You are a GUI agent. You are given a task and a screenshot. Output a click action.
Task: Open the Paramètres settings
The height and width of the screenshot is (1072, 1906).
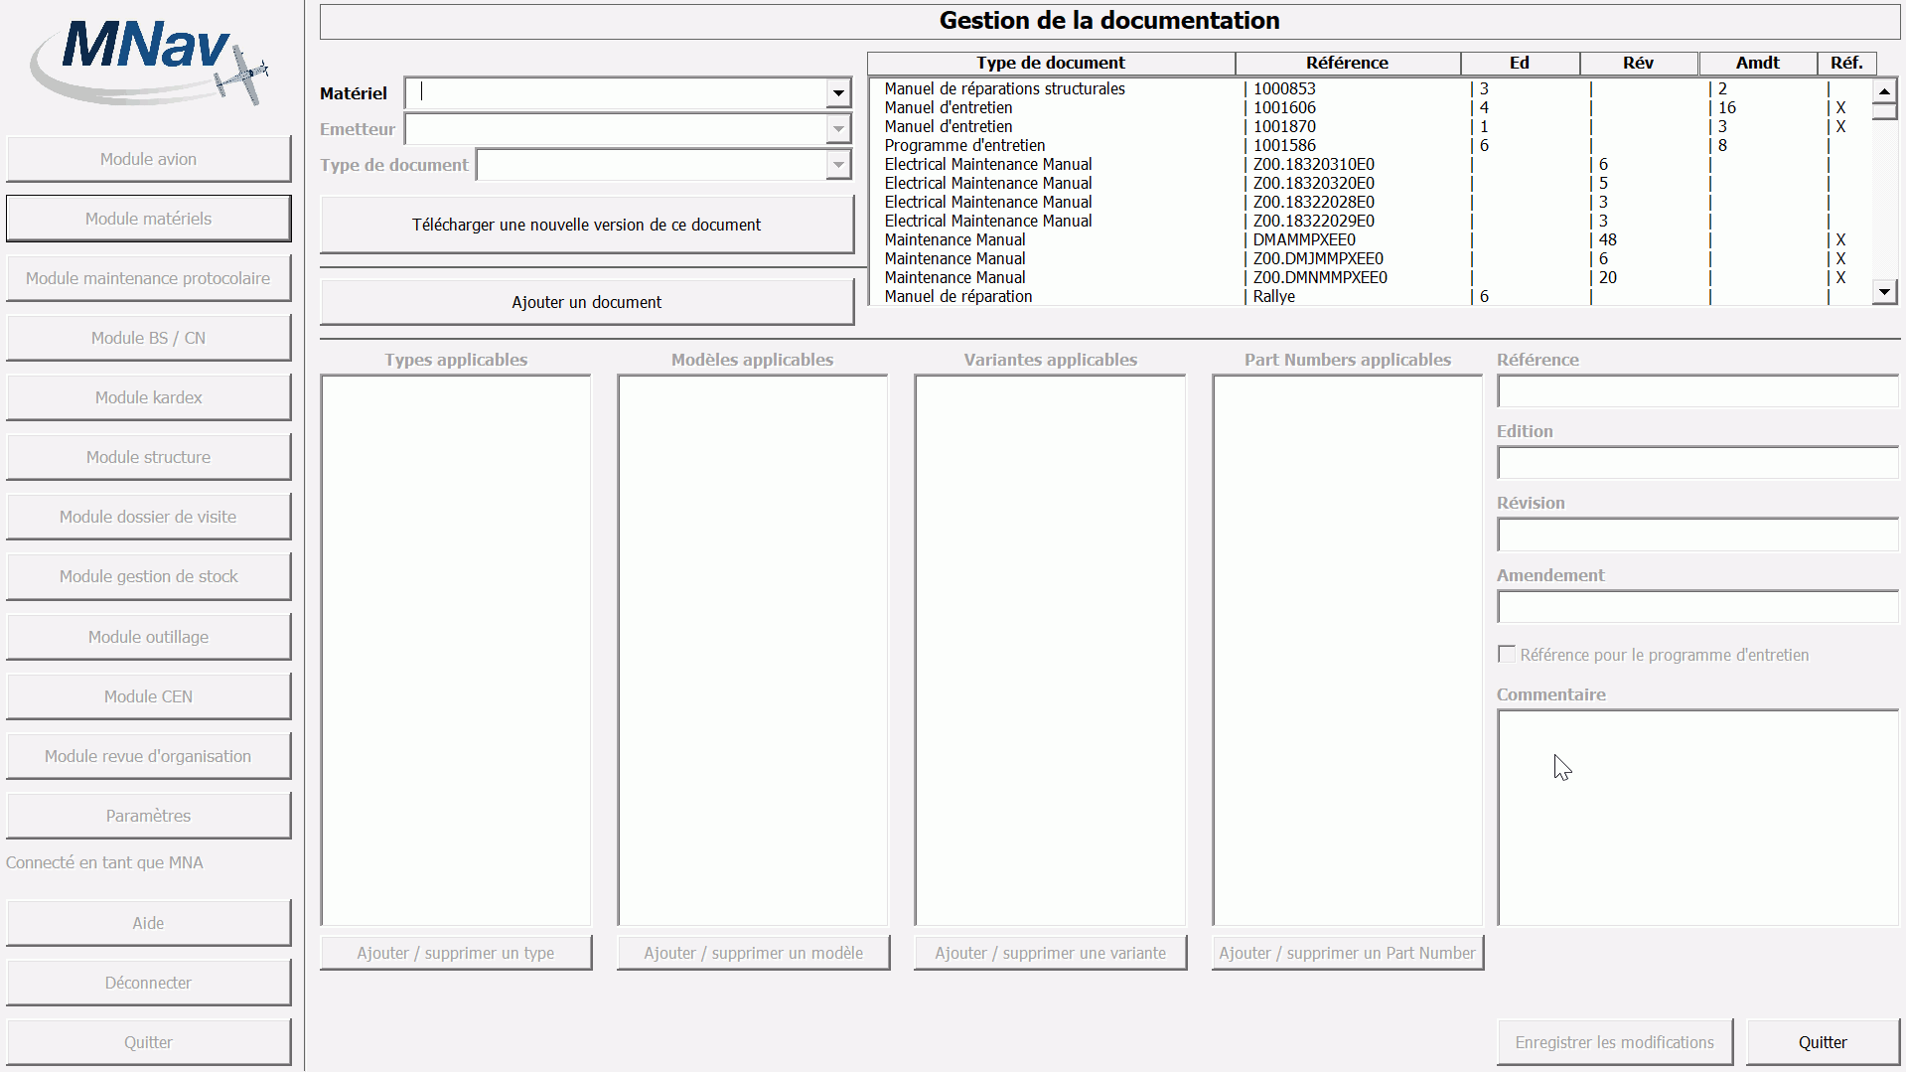click(148, 816)
